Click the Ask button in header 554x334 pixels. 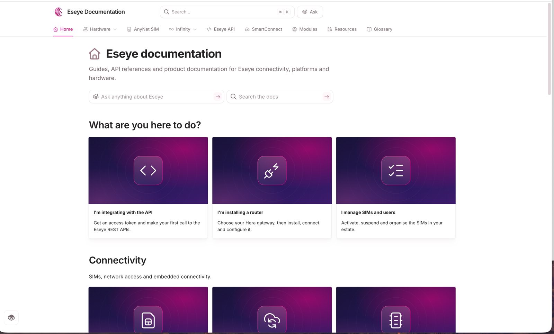coord(310,12)
